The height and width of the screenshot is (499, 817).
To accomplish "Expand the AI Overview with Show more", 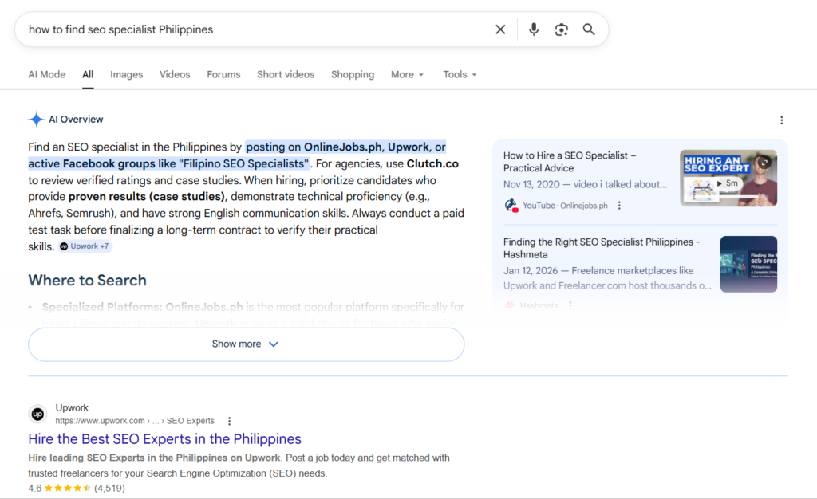I will click(x=245, y=344).
